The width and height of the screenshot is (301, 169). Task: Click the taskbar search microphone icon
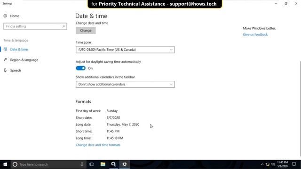(x=82, y=164)
